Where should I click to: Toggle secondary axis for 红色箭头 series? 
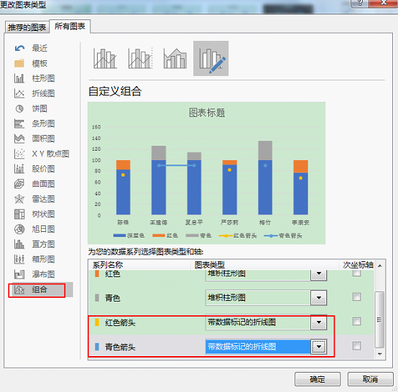tap(356, 322)
